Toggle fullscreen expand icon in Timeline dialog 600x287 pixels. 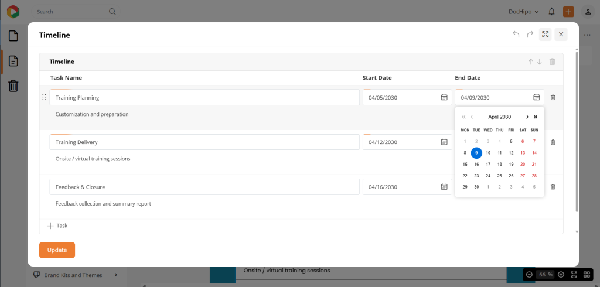point(546,35)
